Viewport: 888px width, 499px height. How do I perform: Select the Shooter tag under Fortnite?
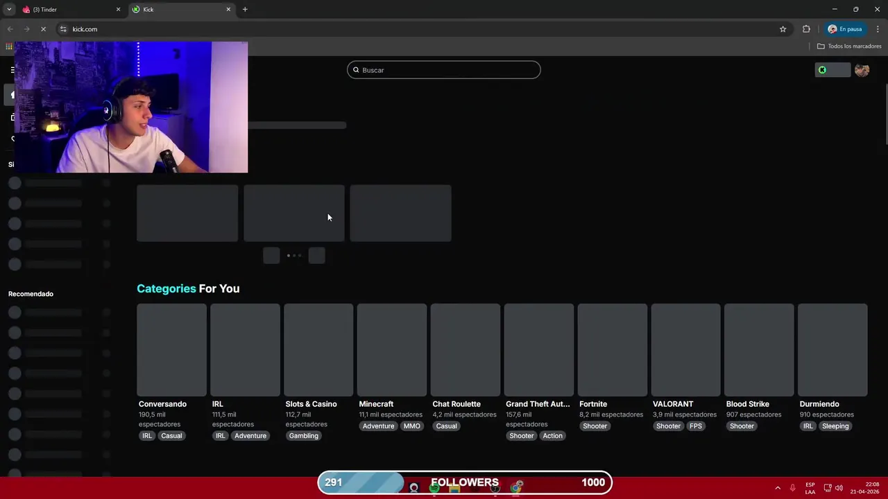[595, 426]
